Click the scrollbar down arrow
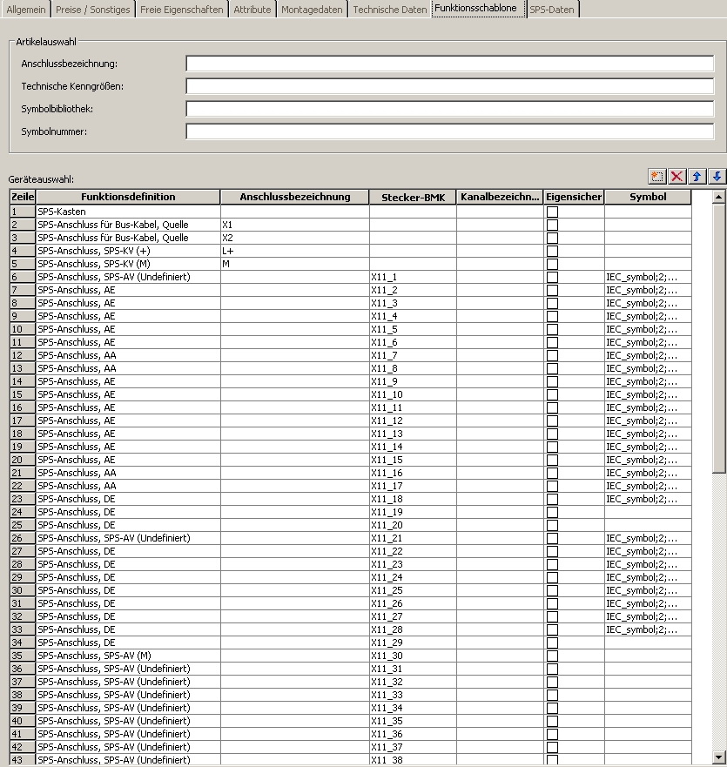The image size is (727, 767). (718, 757)
